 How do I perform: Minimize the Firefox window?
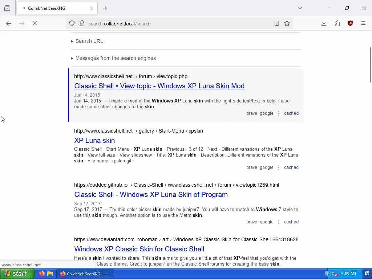tap(330, 8)
